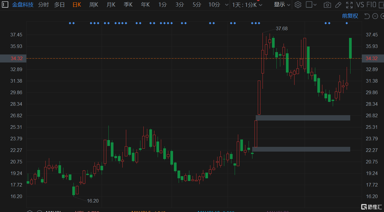Image resolution: width=384 pixels, height=212 pixels.
Task: Click the right axis label 19.24
Action: [372, 173]
